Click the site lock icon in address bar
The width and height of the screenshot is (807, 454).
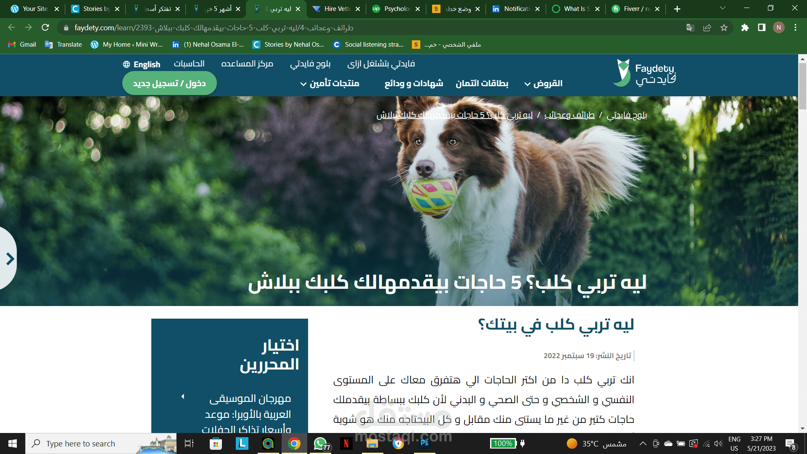click(x=66, y=28)
